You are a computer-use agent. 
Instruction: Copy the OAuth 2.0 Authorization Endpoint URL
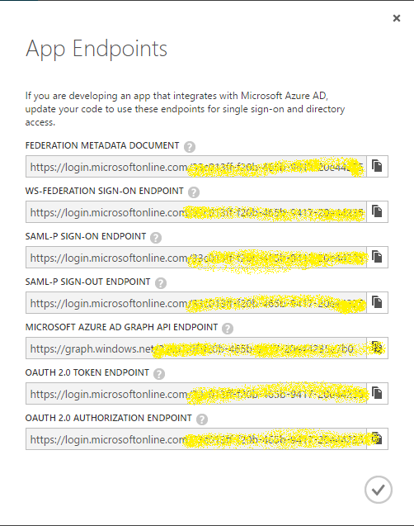377,438
